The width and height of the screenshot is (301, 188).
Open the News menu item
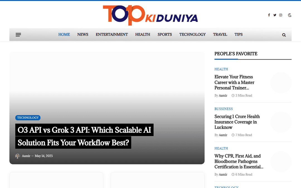tap(83, 35)
